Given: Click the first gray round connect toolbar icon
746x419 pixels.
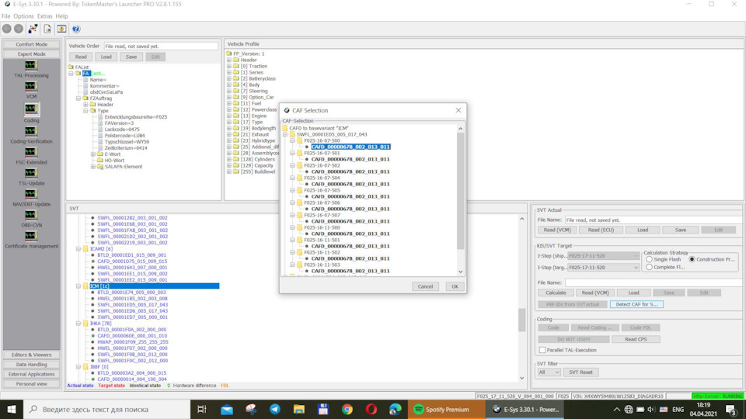Looking at the screenshot, I should click(7, 29).
